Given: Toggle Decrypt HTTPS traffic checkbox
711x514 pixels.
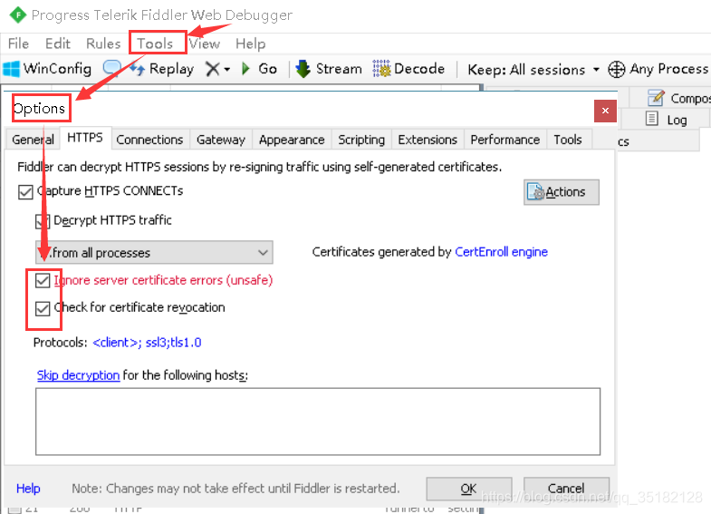Looking at the screenshot, I should coord(43,221).
